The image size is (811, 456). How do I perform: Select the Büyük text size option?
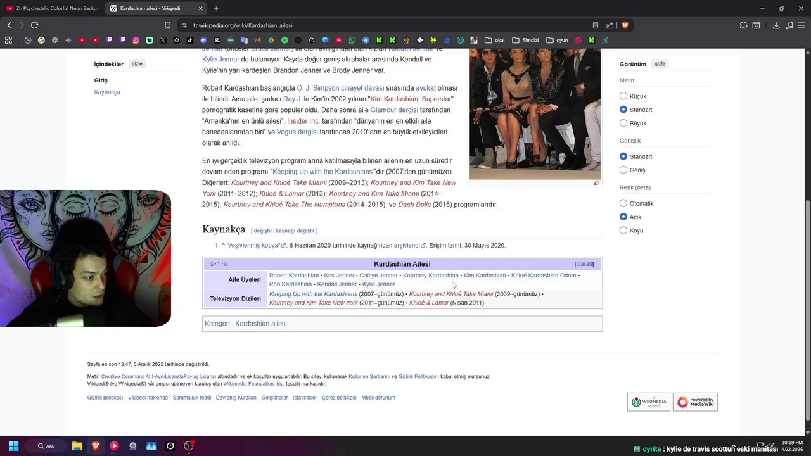(x=623, y=123)
